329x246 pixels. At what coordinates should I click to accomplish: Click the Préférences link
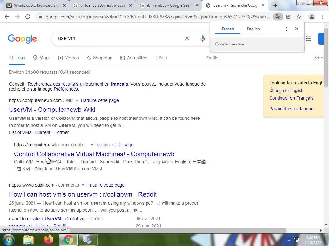coord(66,89)
